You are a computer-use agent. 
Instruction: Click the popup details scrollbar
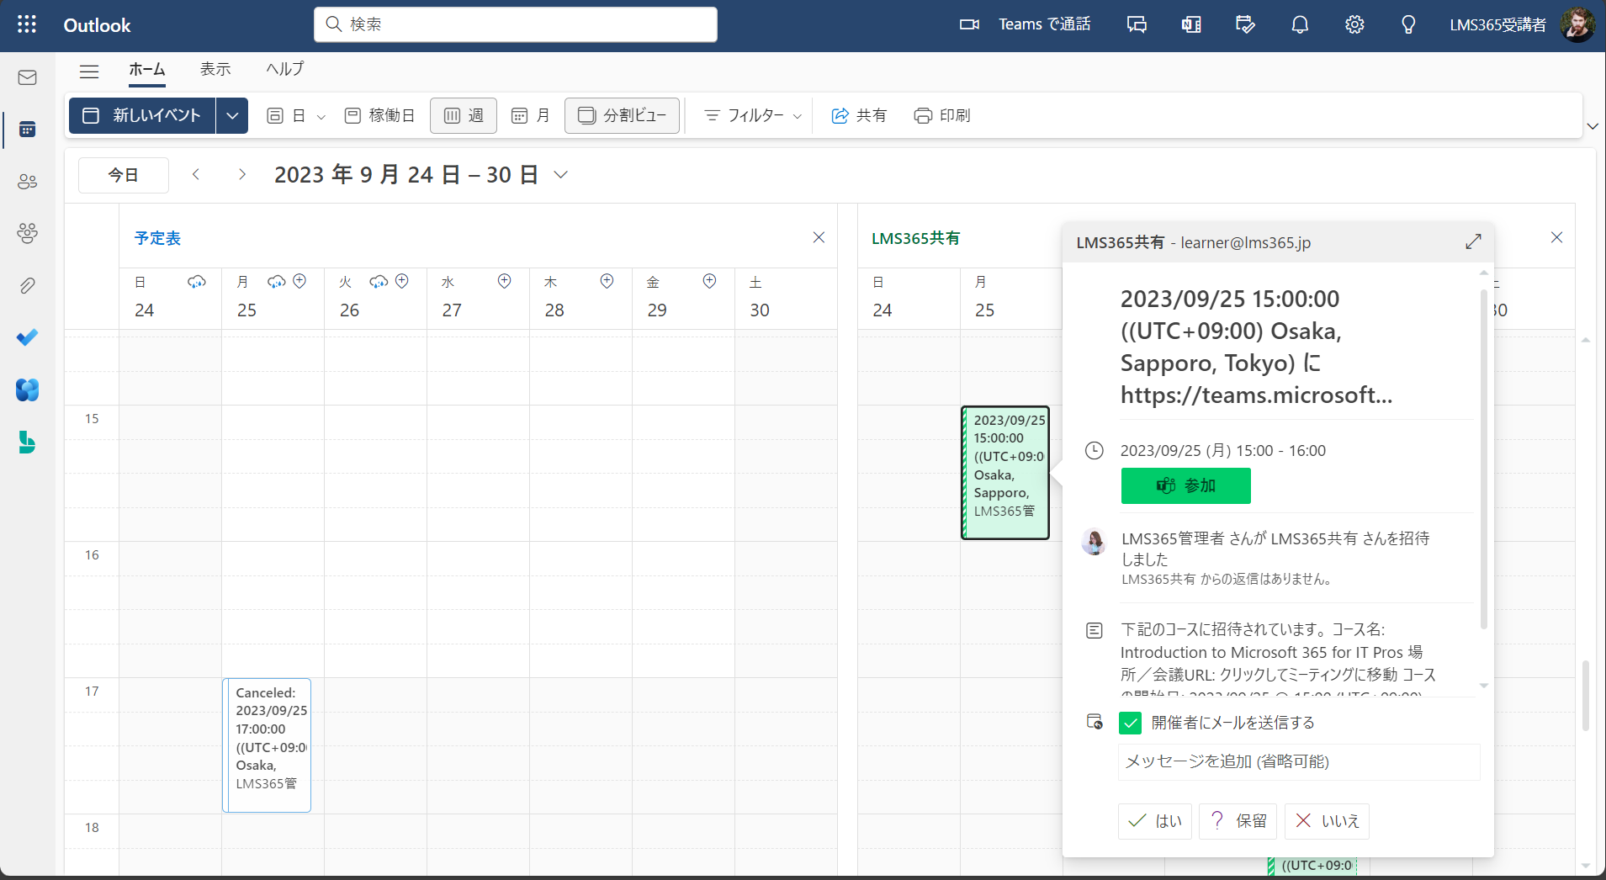pyautogui.click(x=1483, y=459)
